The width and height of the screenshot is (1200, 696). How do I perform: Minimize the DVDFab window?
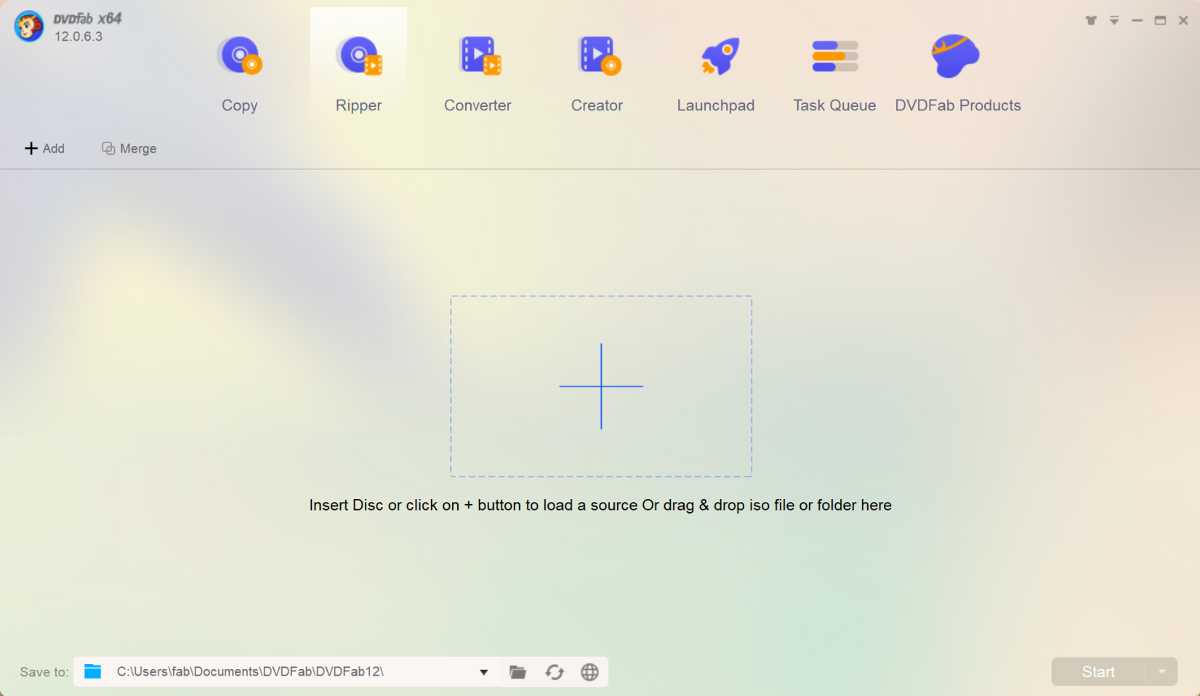pyautogui.click(x=1137, y=20)
